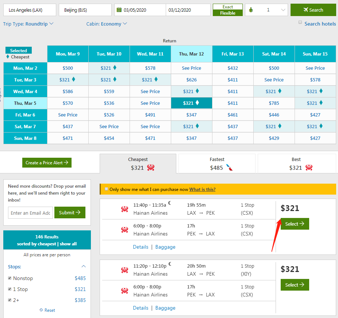The height and width of the screenshot is (318, 338).
Task: Click the Hainan Airlines logo on the Cheapest tab
Action: (151, 168)
